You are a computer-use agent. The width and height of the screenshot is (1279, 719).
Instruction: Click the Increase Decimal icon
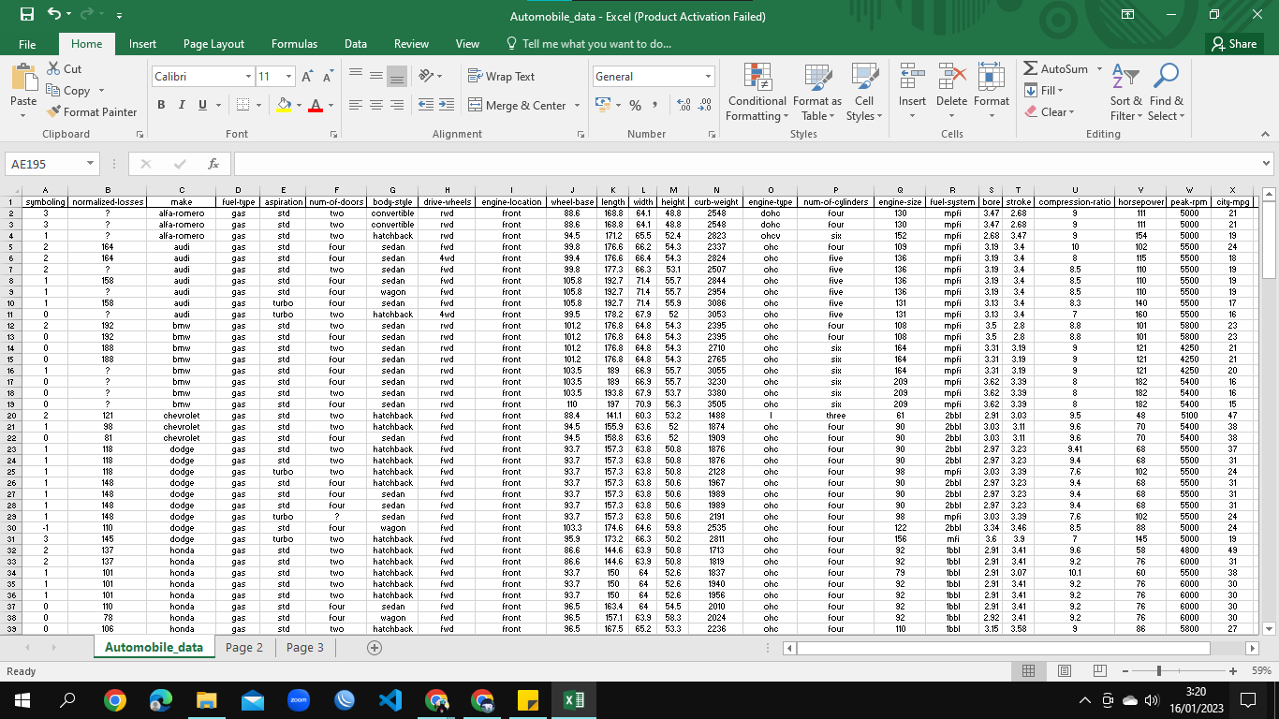pyautogui.click(x=683, y=105)
